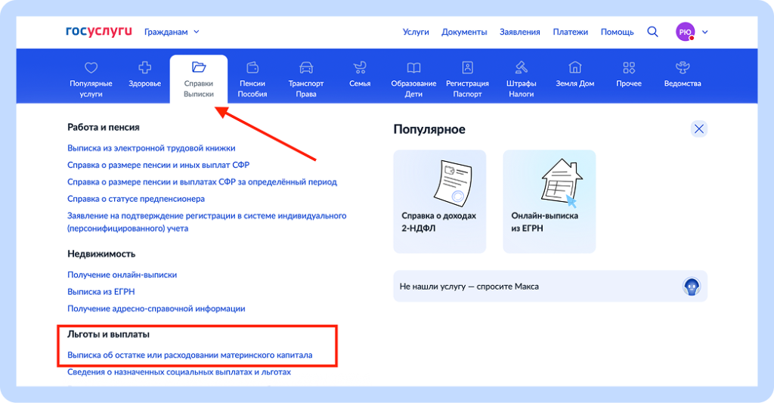Screen dimensions: 774x403
Task: Open the Заявления top menu
Action: point(520,32)
